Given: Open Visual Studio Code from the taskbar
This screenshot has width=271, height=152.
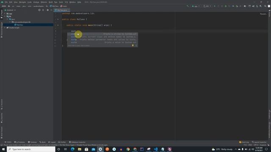Looking at the screenshot, I should pos(155,149).
